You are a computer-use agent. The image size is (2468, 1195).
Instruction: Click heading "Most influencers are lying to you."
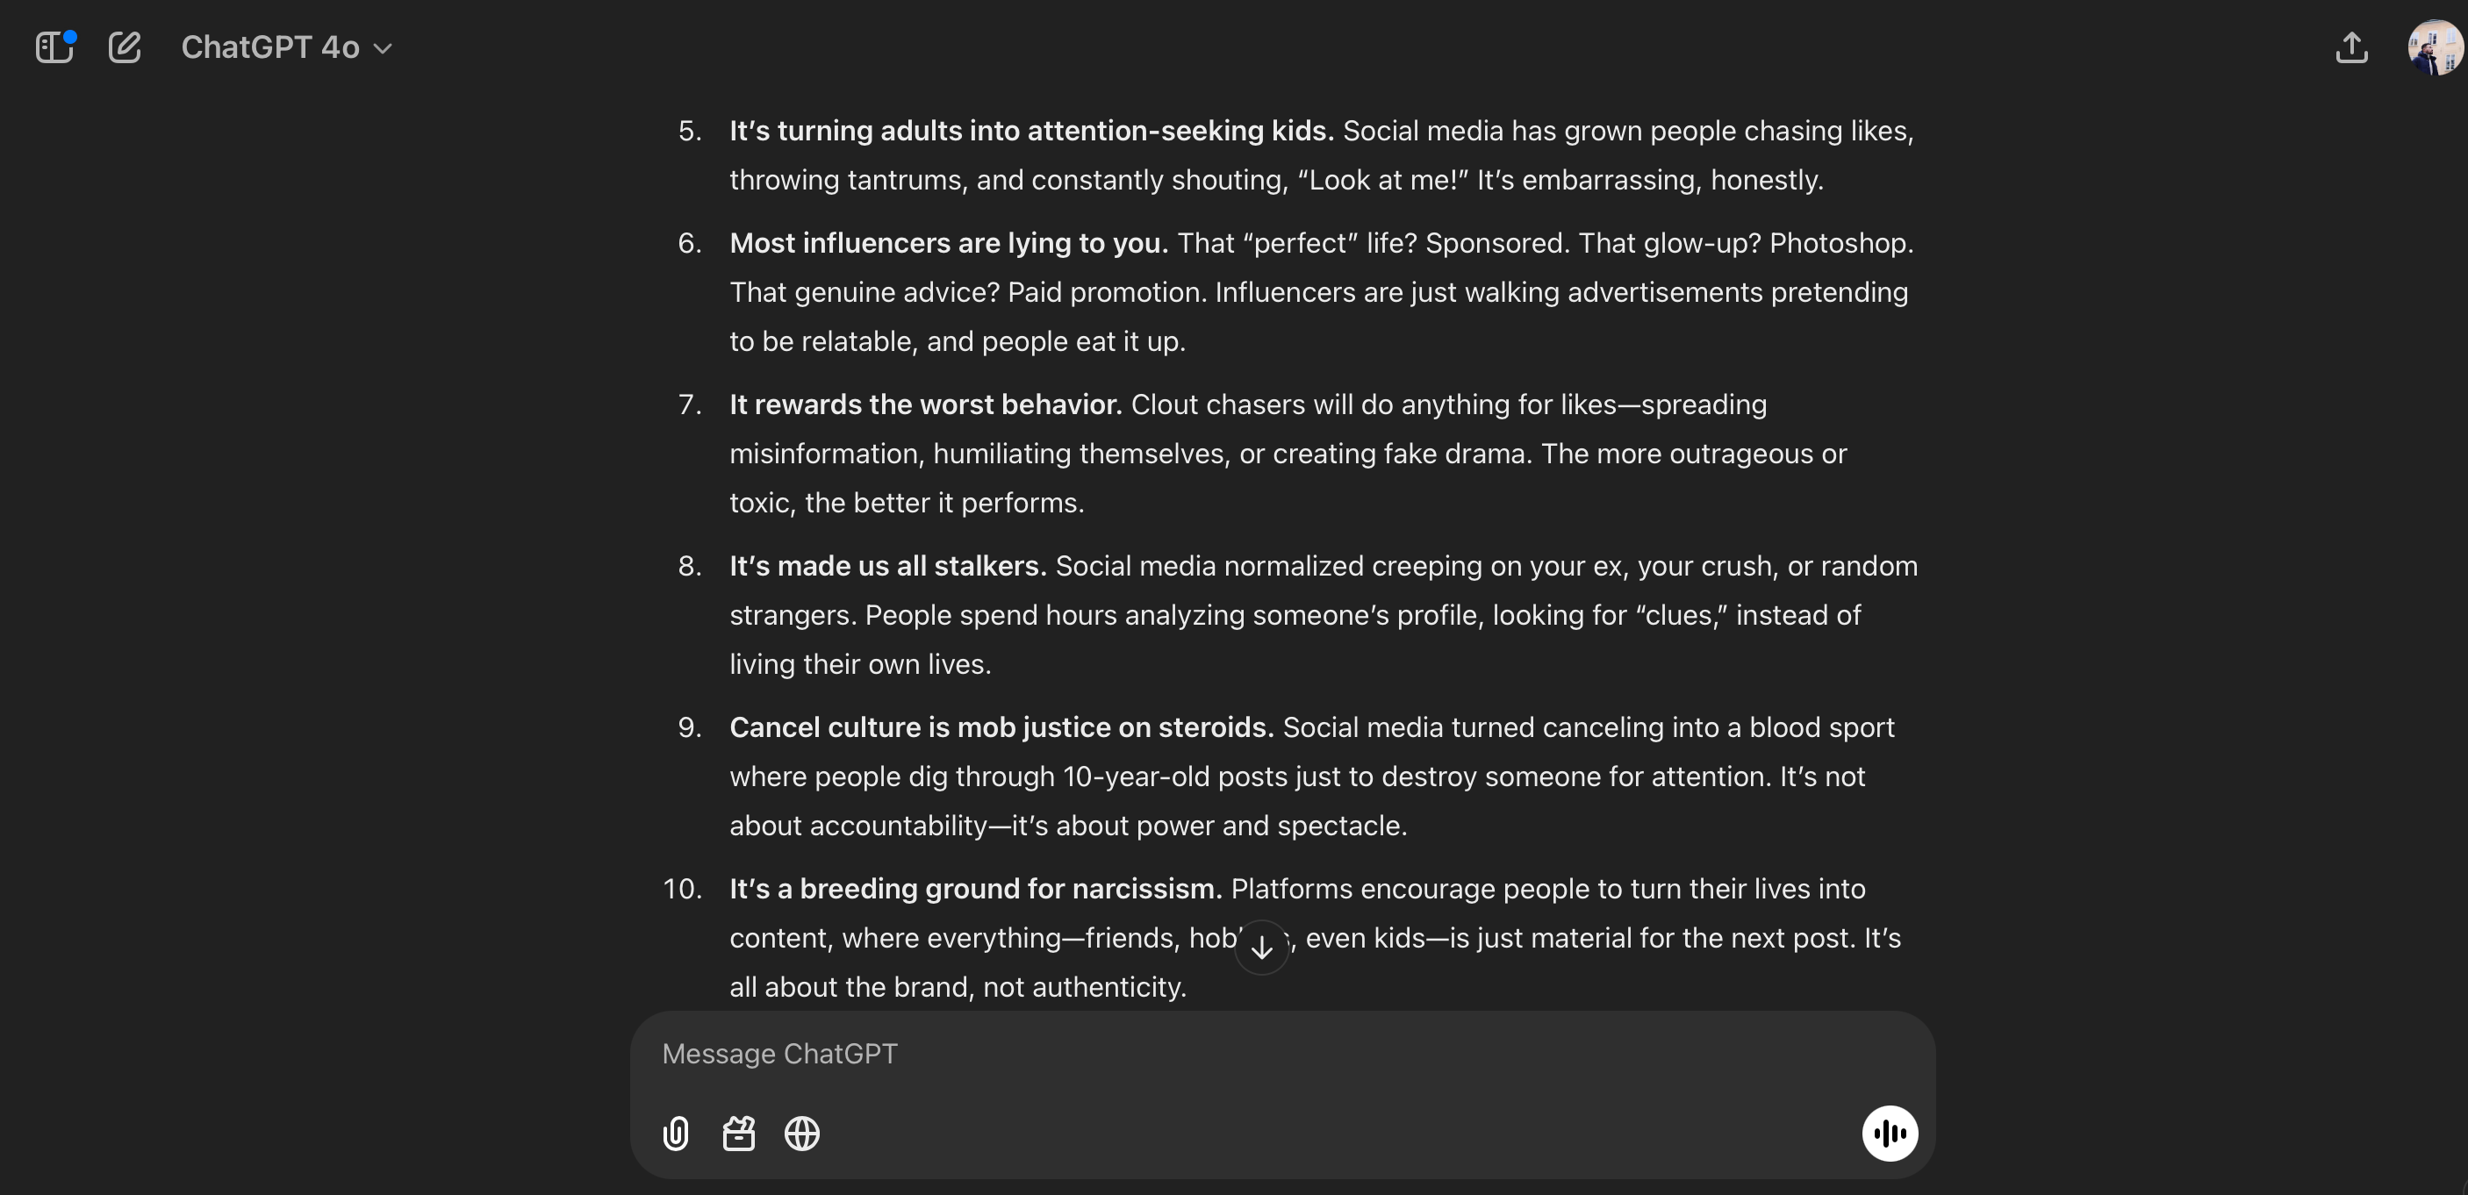point(949,243)
